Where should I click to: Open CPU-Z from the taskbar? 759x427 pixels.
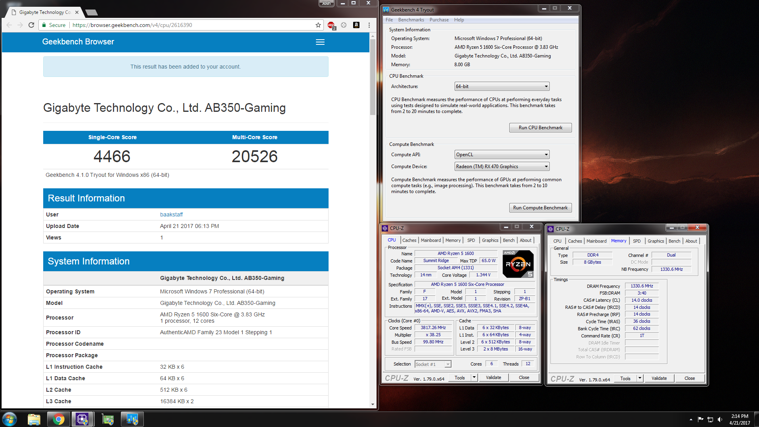(82, 419)
